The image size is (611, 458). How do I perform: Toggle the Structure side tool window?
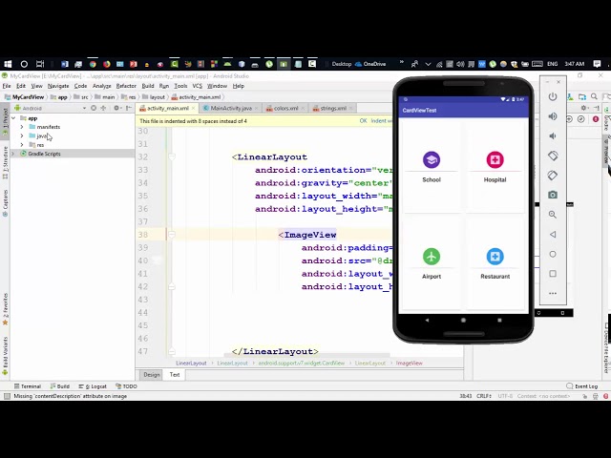tap(5, 162)
